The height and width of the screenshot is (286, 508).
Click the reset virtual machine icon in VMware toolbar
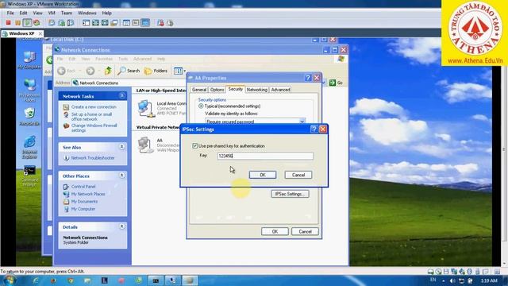click(x=37, y=23)
